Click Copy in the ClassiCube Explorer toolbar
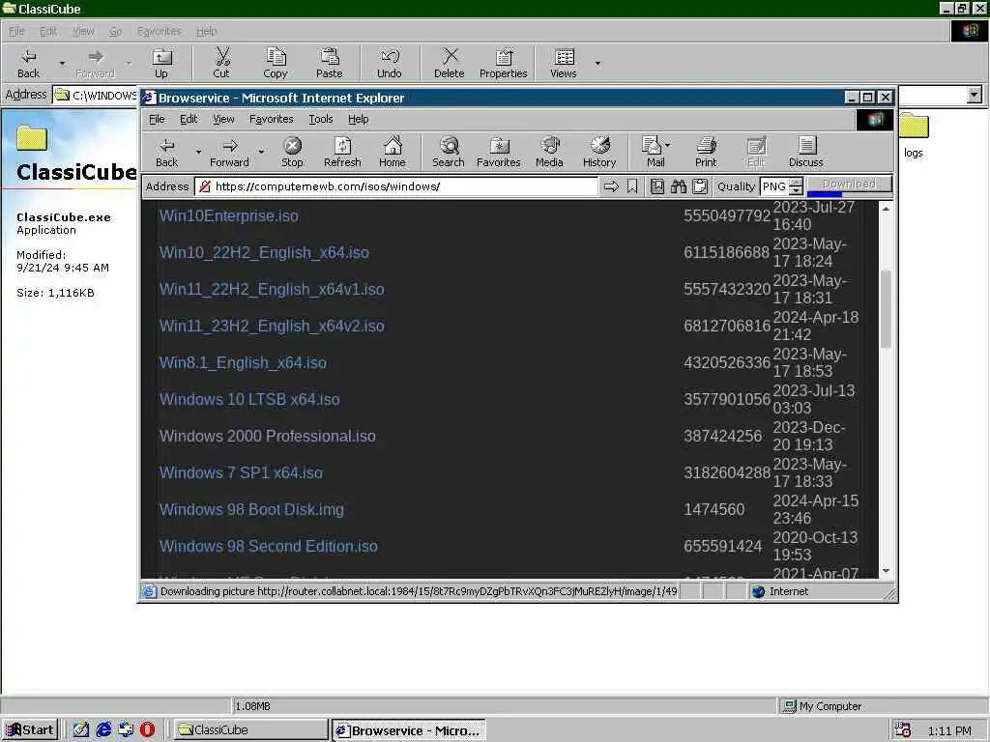Screen dimensions: 990x742 coord(276,63)
